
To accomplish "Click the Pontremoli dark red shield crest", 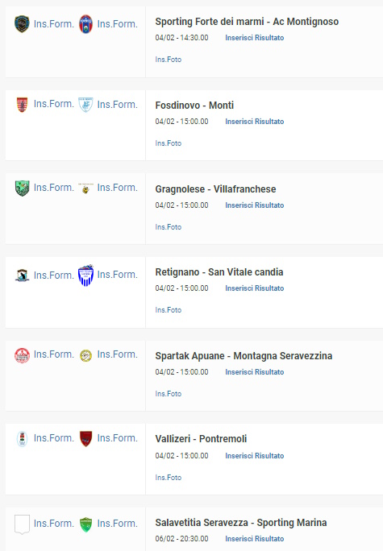I will [85, 438].
